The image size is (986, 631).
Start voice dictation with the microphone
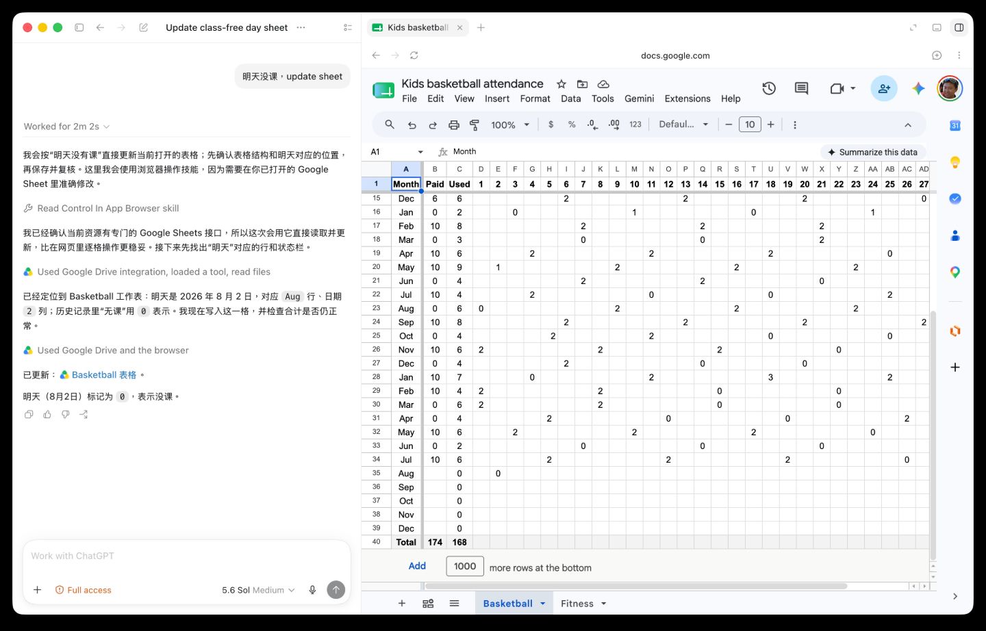point(312,590)
